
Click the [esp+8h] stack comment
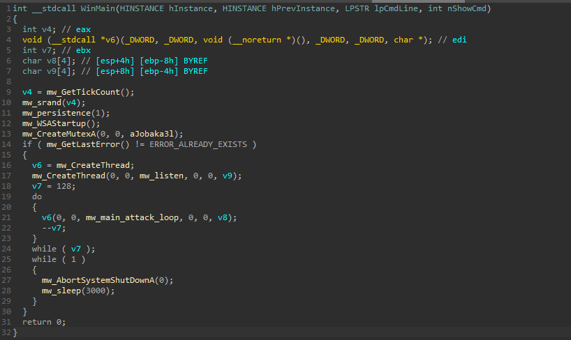[115, 71]
